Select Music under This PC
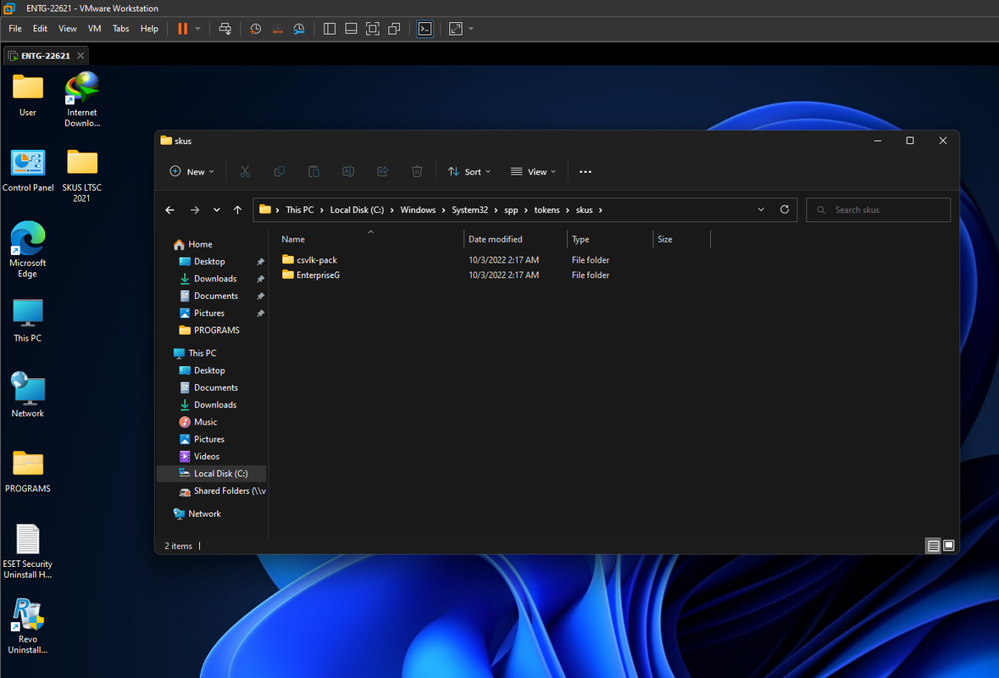This screenshot has height=678, width=999. (x=205, y=422)
